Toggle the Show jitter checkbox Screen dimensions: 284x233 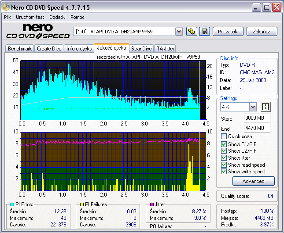coord(224,158)
